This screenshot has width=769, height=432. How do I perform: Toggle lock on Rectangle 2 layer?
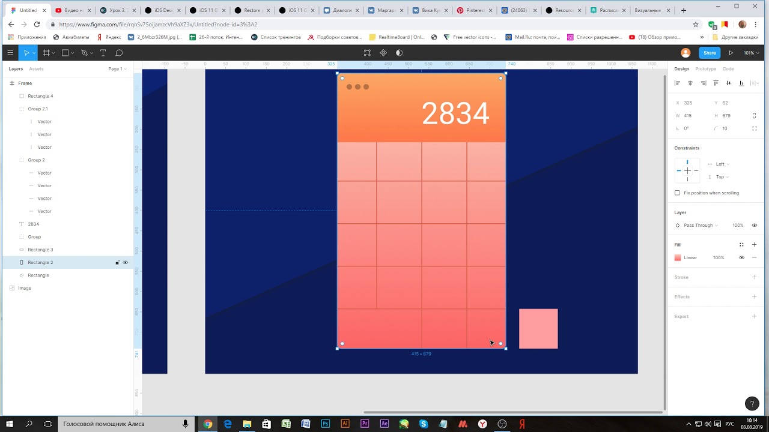117,262
